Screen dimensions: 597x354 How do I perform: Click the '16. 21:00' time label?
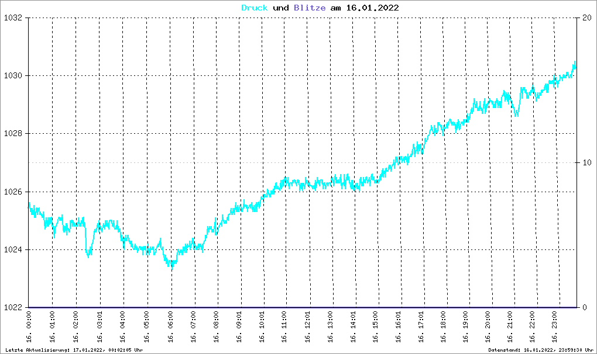511,327
